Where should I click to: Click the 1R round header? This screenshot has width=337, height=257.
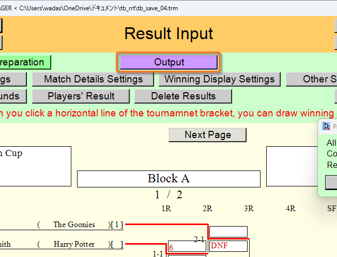click(166, 209)
